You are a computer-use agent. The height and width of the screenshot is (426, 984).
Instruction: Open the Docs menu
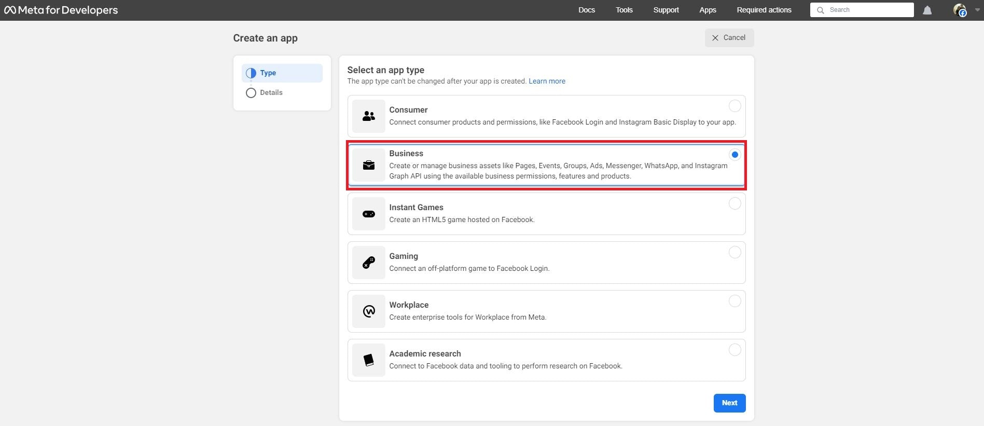coord(587,10)
